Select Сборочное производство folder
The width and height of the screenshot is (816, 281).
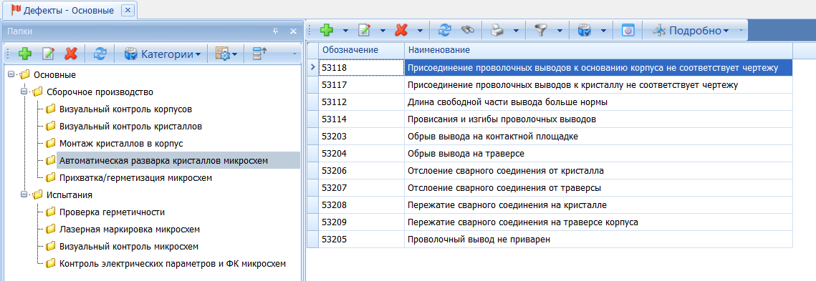(100, 92)
